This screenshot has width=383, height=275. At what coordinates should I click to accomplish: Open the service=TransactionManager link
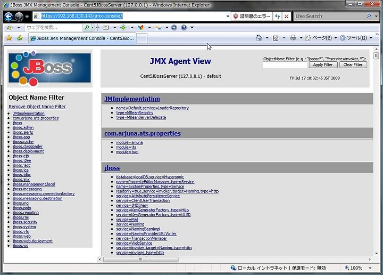(141, 238)
